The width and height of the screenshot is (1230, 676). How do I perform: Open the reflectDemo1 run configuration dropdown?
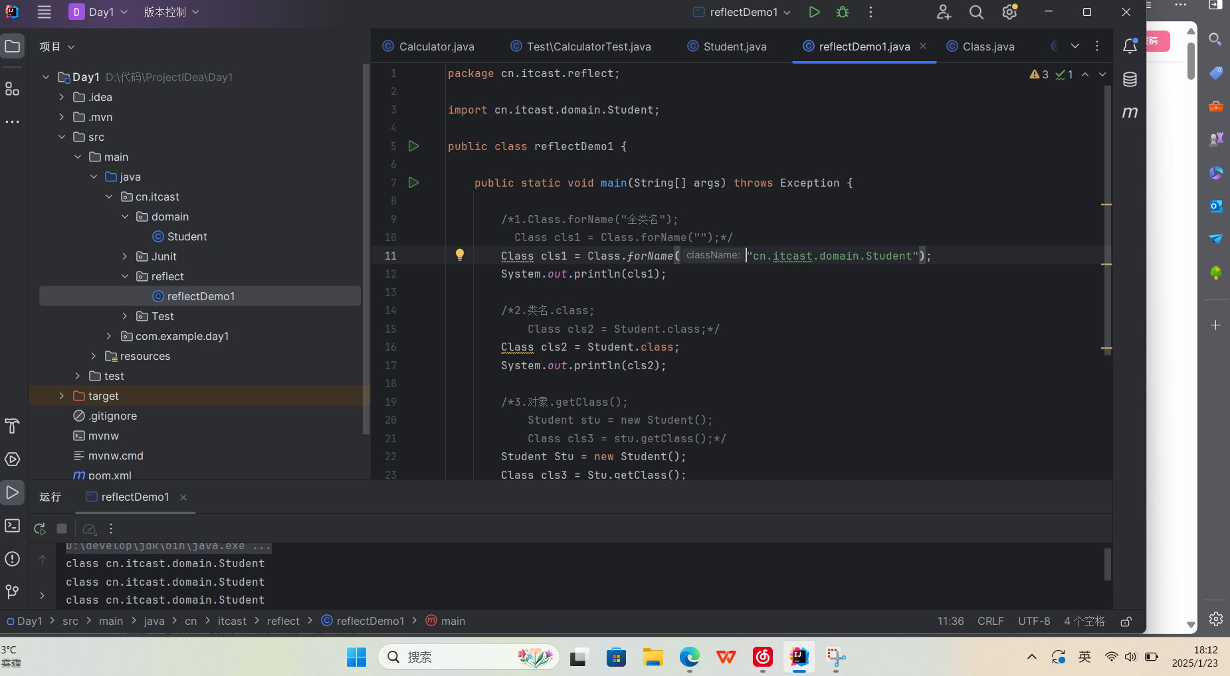coord(742,12)
